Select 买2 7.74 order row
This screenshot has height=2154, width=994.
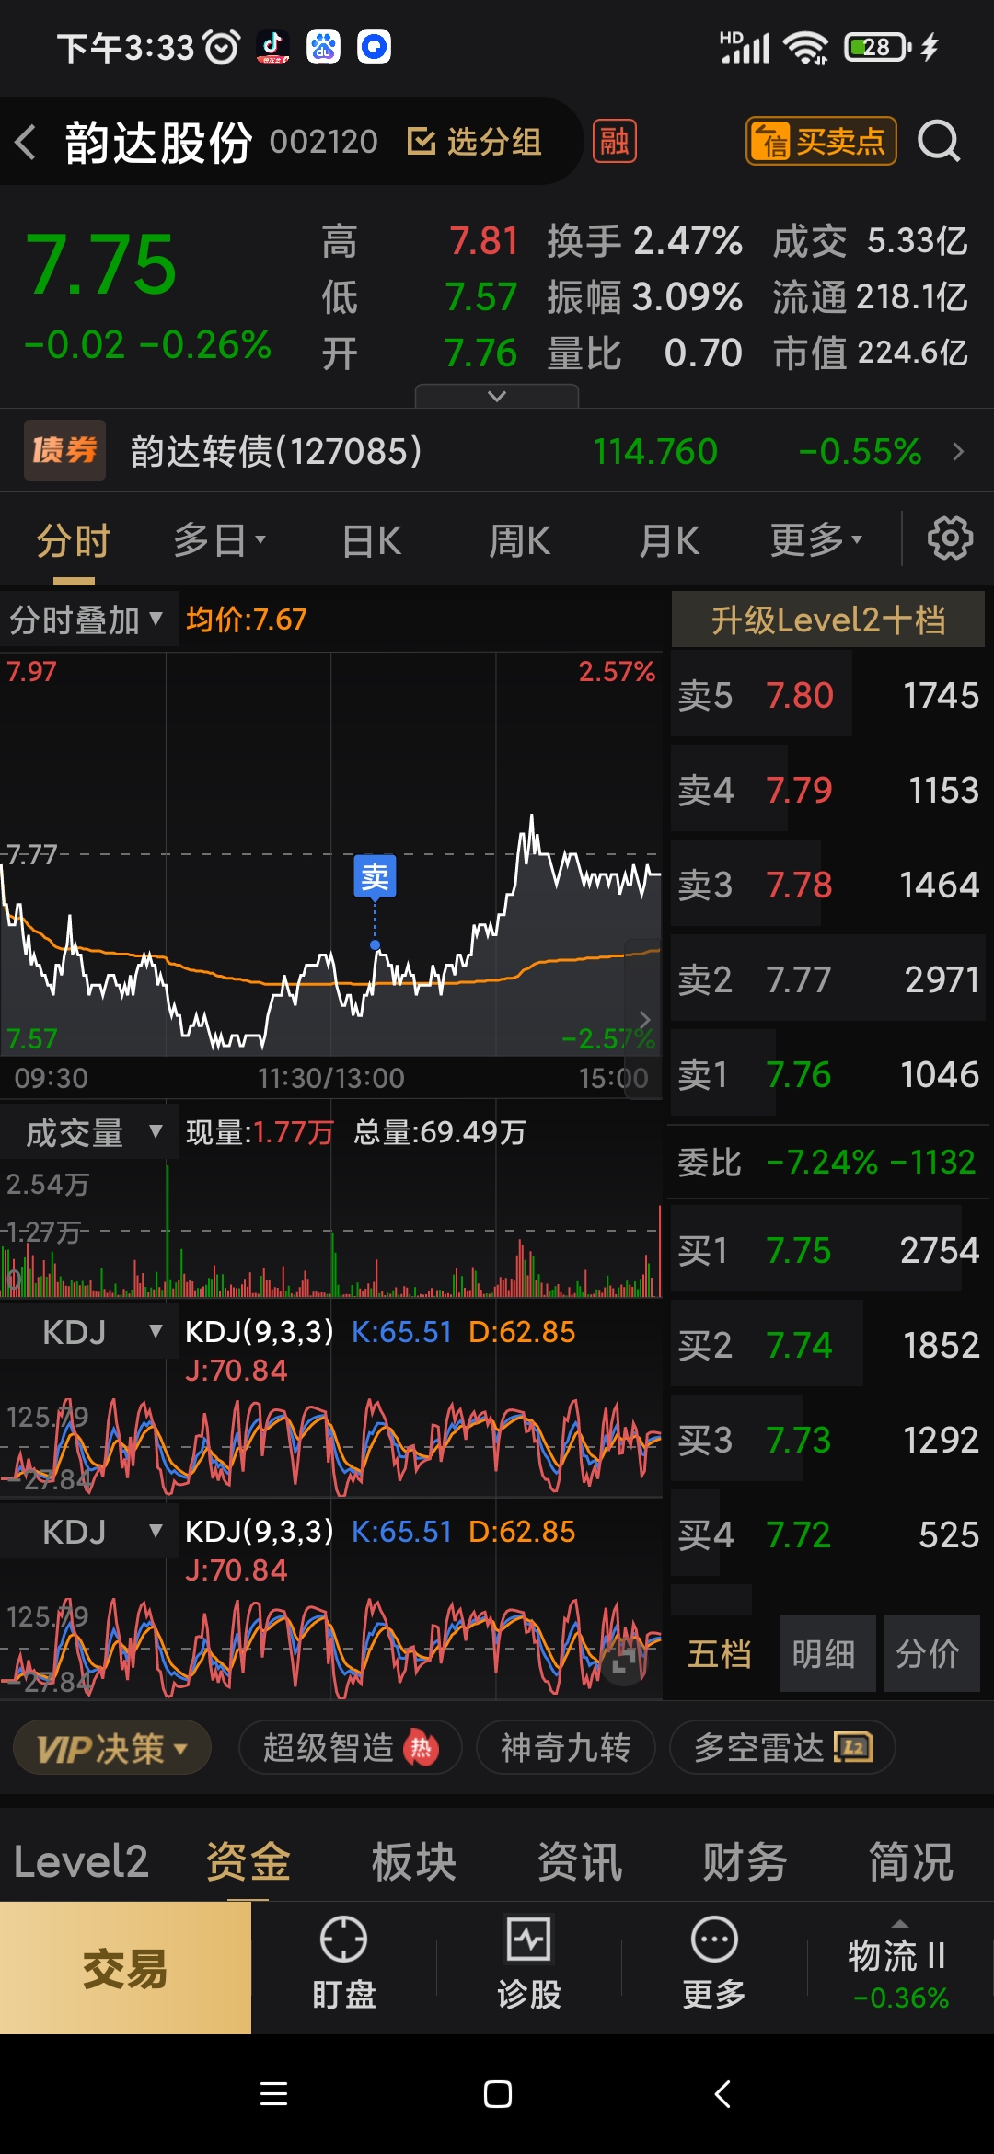pos(828,1345)
